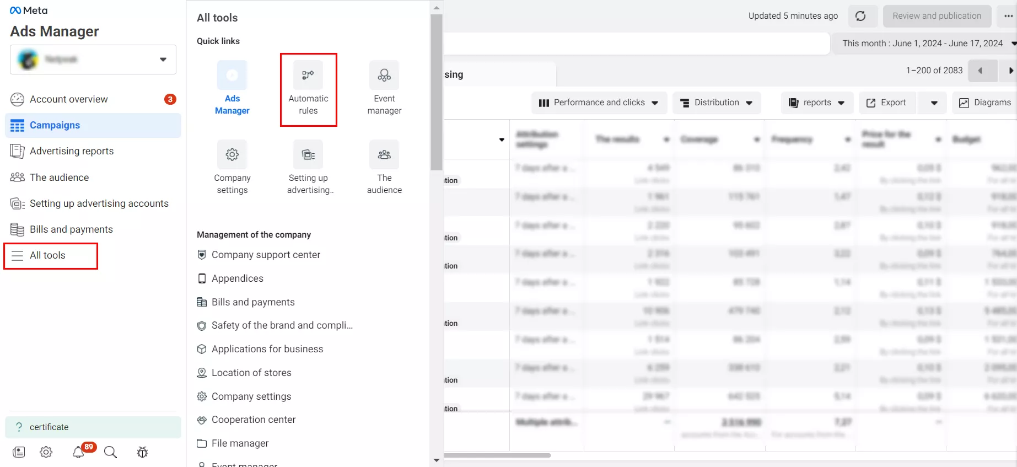
Task: Select Campaigns in the sidebar
Action: [93, 125]
